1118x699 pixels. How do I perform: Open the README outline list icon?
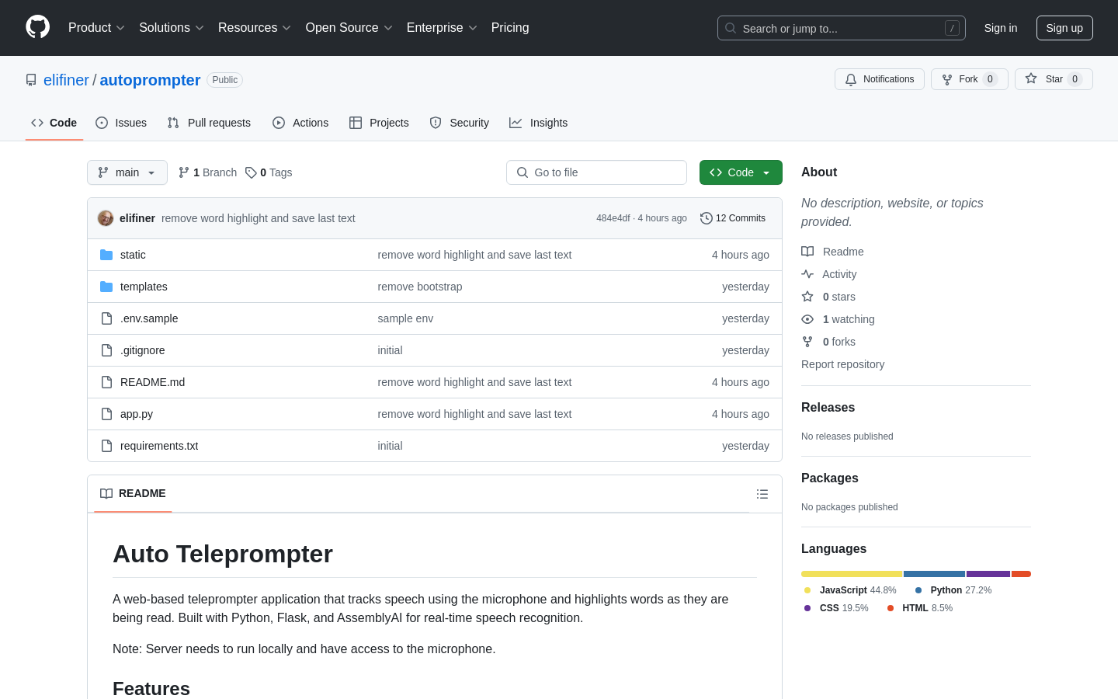pos(762,494)
